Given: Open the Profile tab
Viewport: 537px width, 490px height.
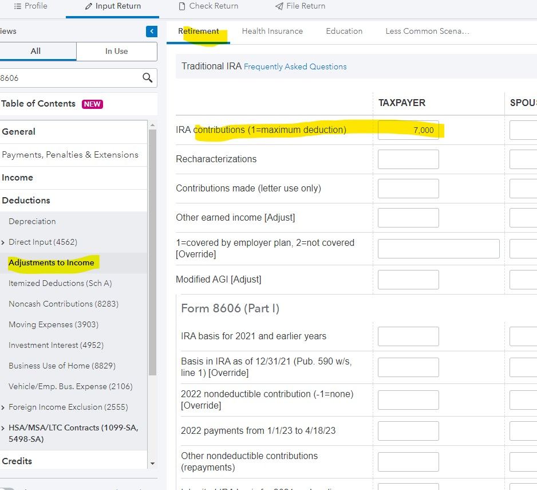Looking at the screenshot, I should coord(30,6).
